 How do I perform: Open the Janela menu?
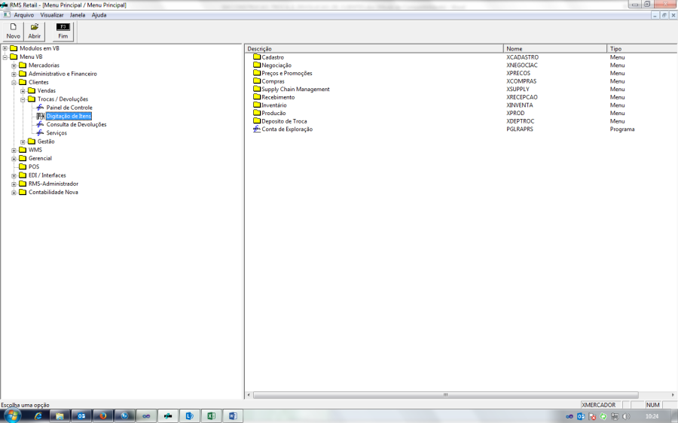78,15
